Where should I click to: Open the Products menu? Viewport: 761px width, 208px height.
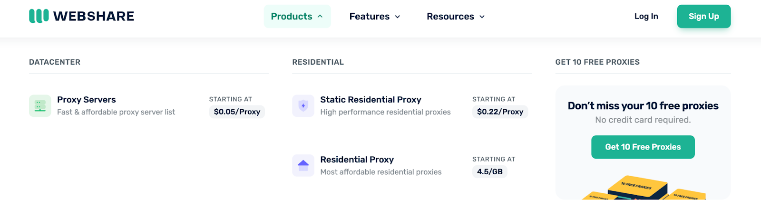297,16
